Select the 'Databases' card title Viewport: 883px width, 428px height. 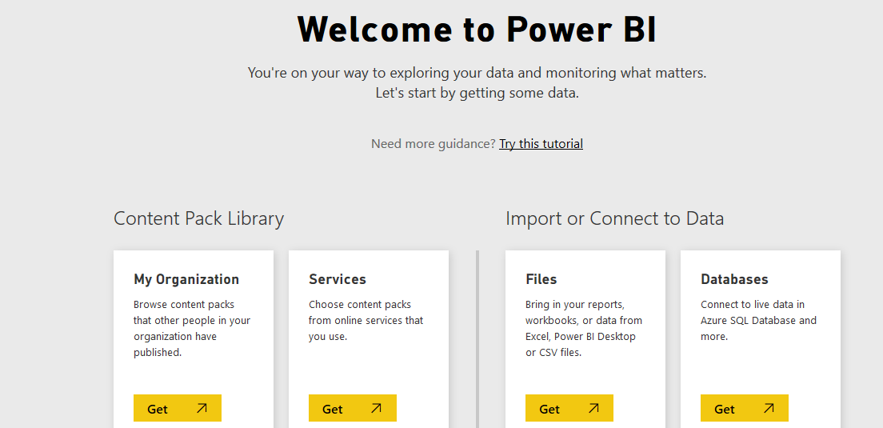[734, 279]
